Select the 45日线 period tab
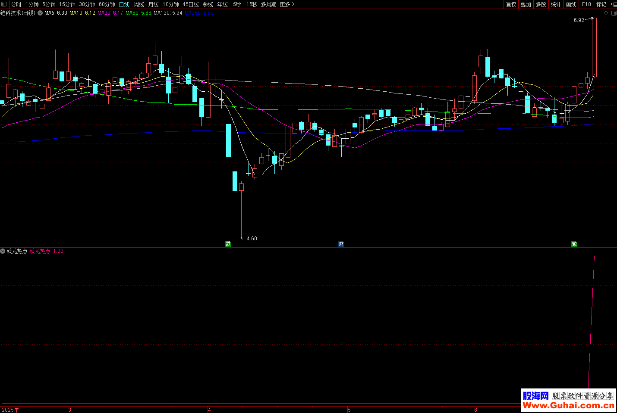The image size is (617, 413). click(x=191, y=4)
